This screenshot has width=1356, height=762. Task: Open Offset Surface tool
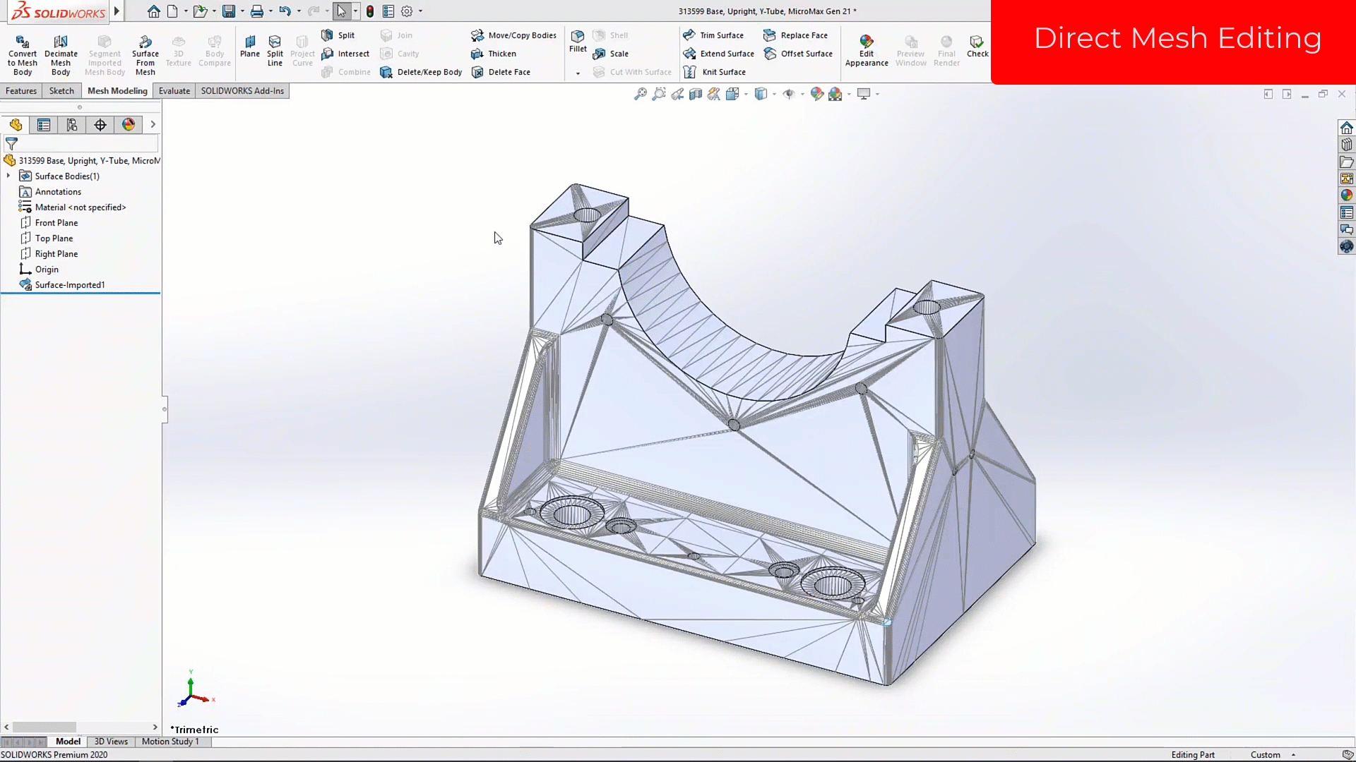tap(798, 54)
